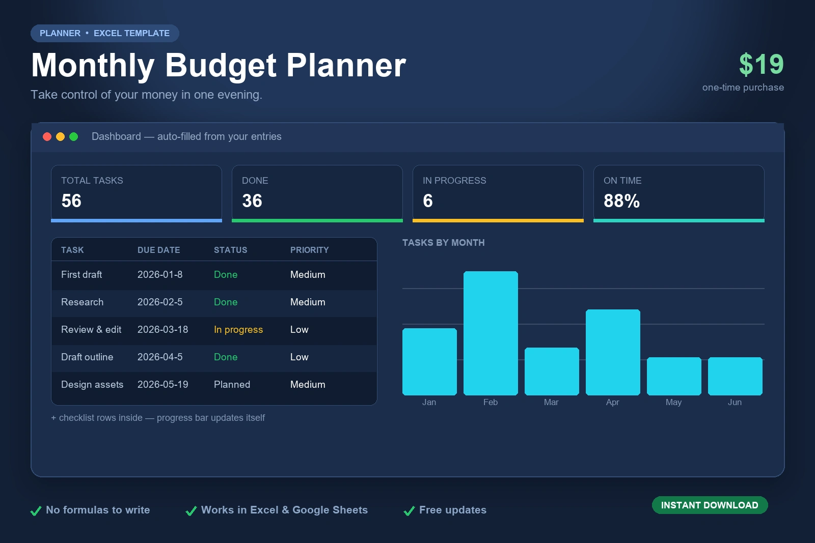The height and width of the screenshot is (543, 815).
Task: Select the Done card showing 36
Action: pos(317,193)
